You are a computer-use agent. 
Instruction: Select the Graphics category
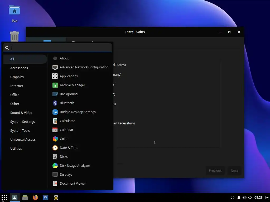tap(25, 77)
